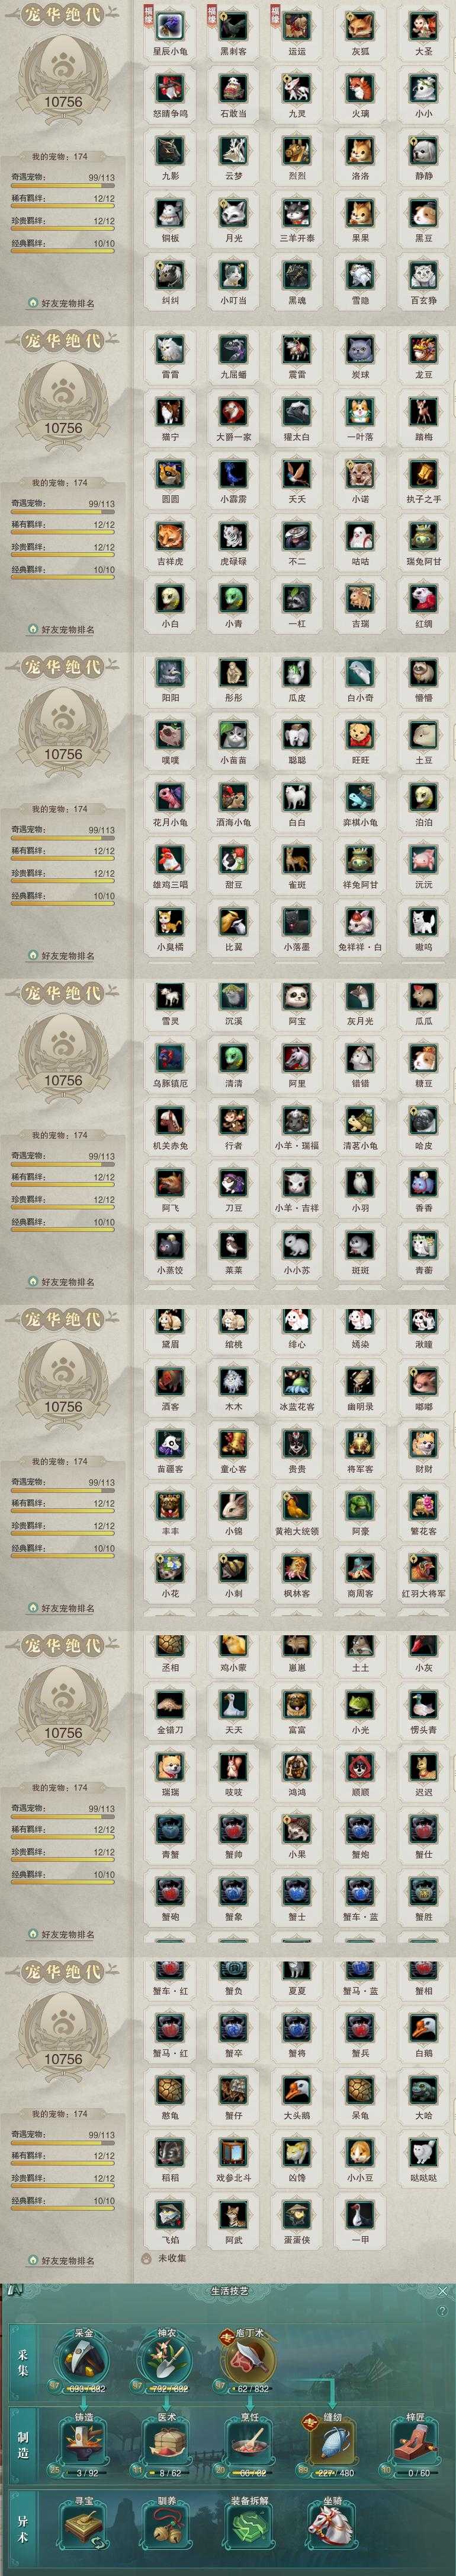Image resolution: width=456 pixels, height=2576 pixels.
Task: Open the 驯养 taming skill
Action: point(166,2532)
